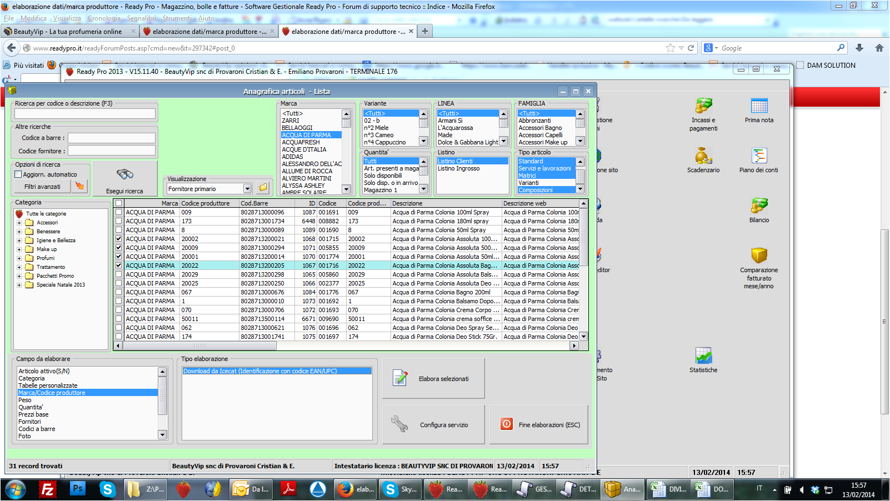Click the Codice fornitore input field
Image resolution: width=890 pixels, height=501 pixels.
click(x=111, y=151)
